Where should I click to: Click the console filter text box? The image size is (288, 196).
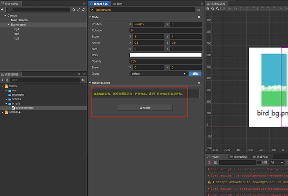coord(237,162)
